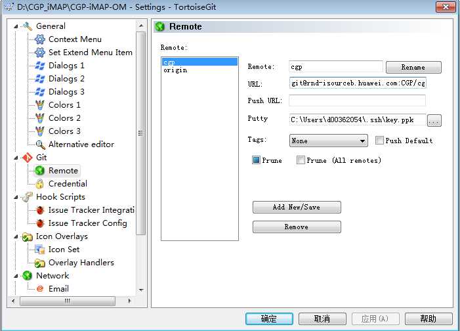Click tree horizontal scrollbar left arrow

pyautogui.click(x=13, y=301)
